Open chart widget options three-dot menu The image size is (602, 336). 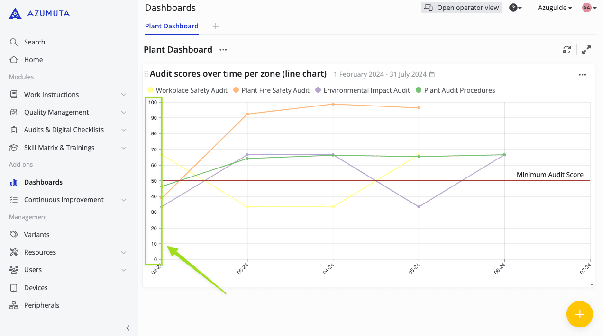[x=582, y=75]
